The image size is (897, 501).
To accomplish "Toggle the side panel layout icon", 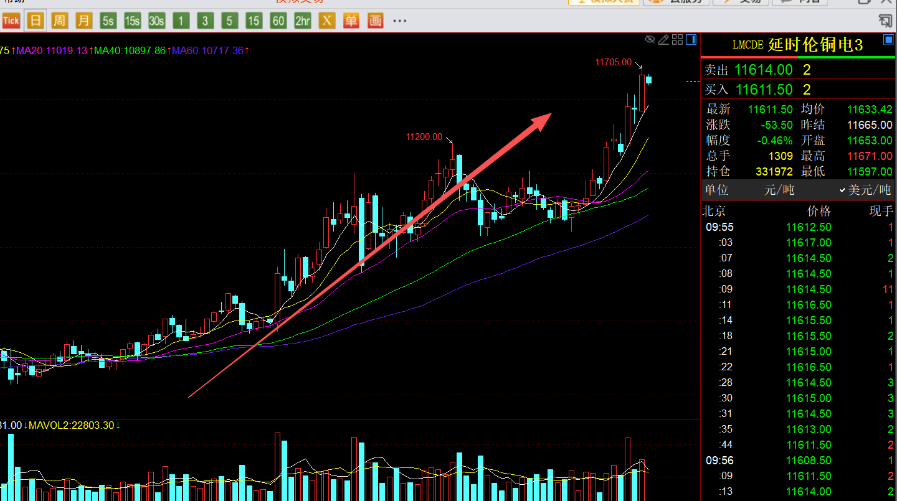I will click(x=691, y=40).
